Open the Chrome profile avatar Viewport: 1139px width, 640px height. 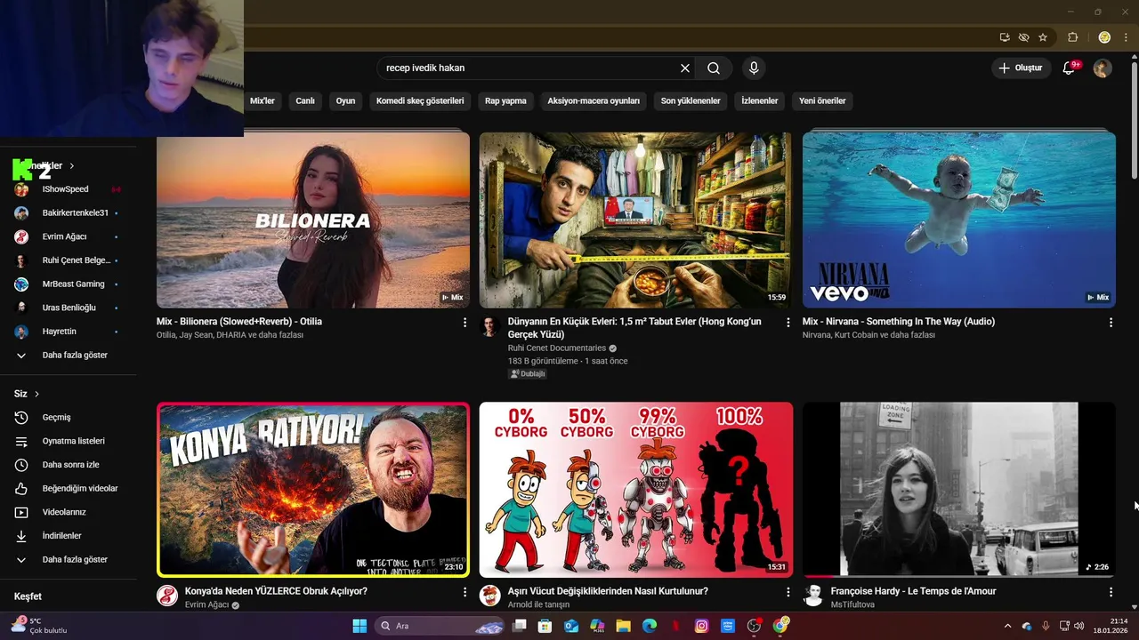coord(1104,37)
